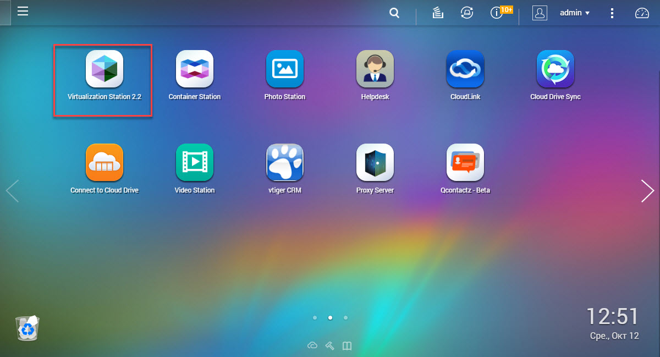Go to next desktop page arrow
Image resolution: width=660 pixels, height=357 pixels.
click(648, 191)
